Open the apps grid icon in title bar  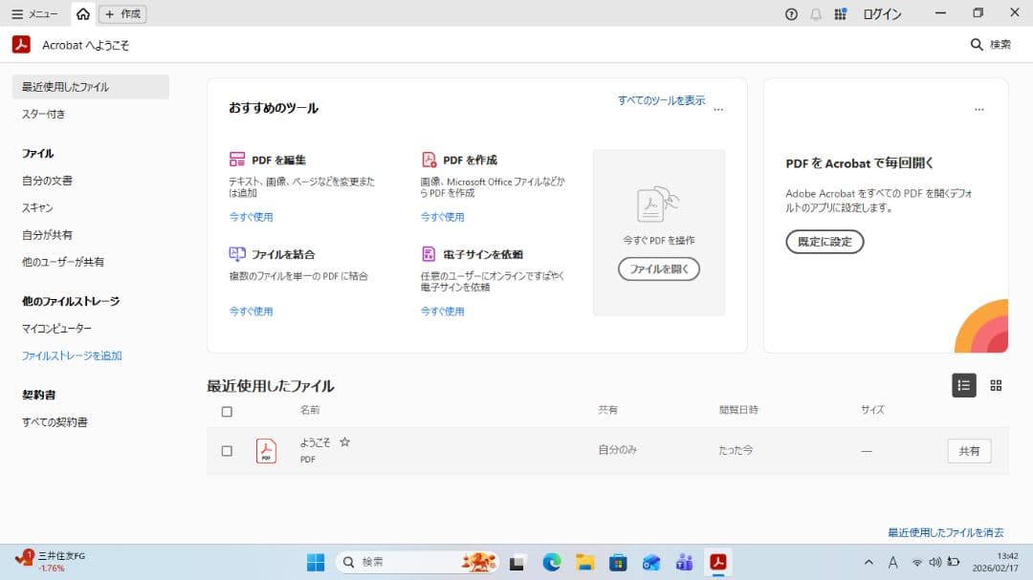[x=841, y=14]
